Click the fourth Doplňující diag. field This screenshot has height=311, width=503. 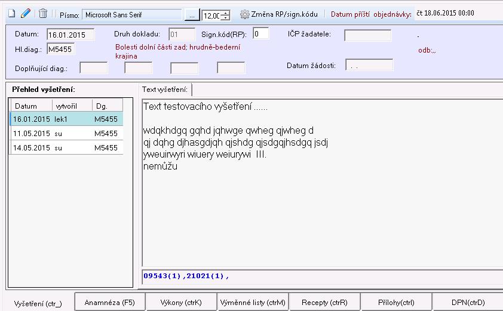[231, 68]
